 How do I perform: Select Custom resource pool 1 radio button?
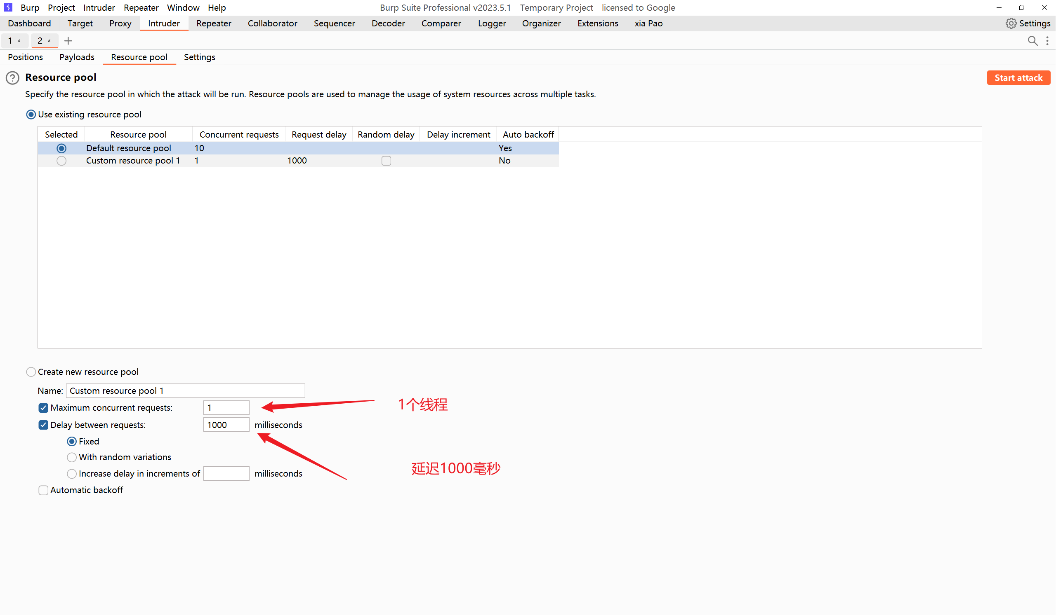[61, 161]
